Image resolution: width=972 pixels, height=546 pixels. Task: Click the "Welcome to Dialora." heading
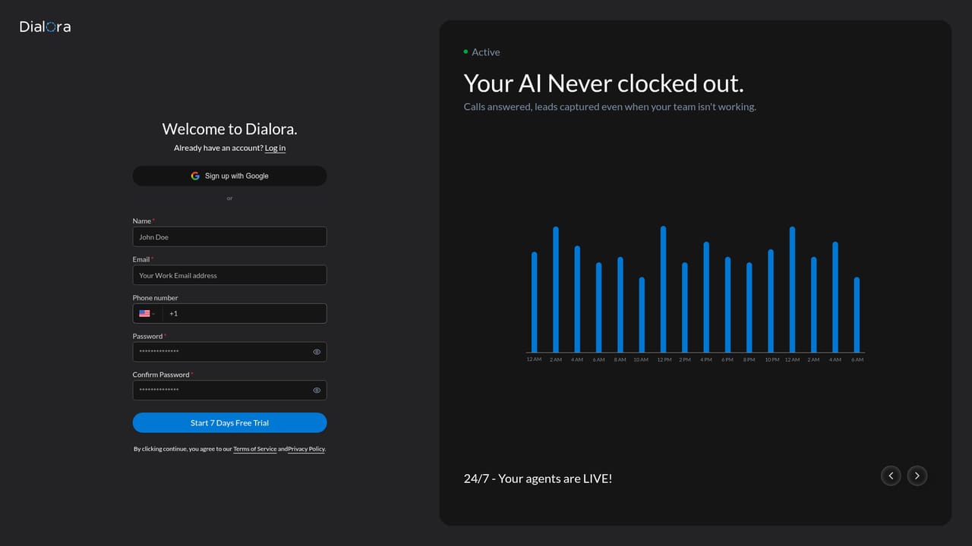pos(229,129)
